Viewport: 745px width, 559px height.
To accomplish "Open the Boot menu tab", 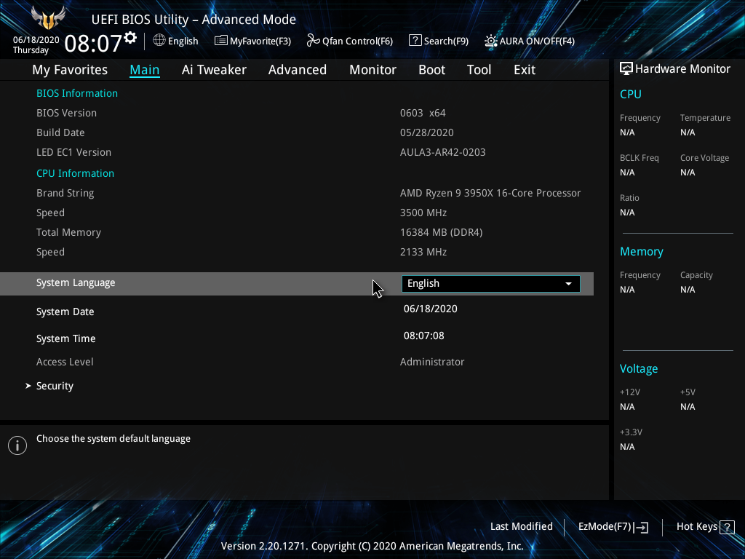I will point(431,69).
